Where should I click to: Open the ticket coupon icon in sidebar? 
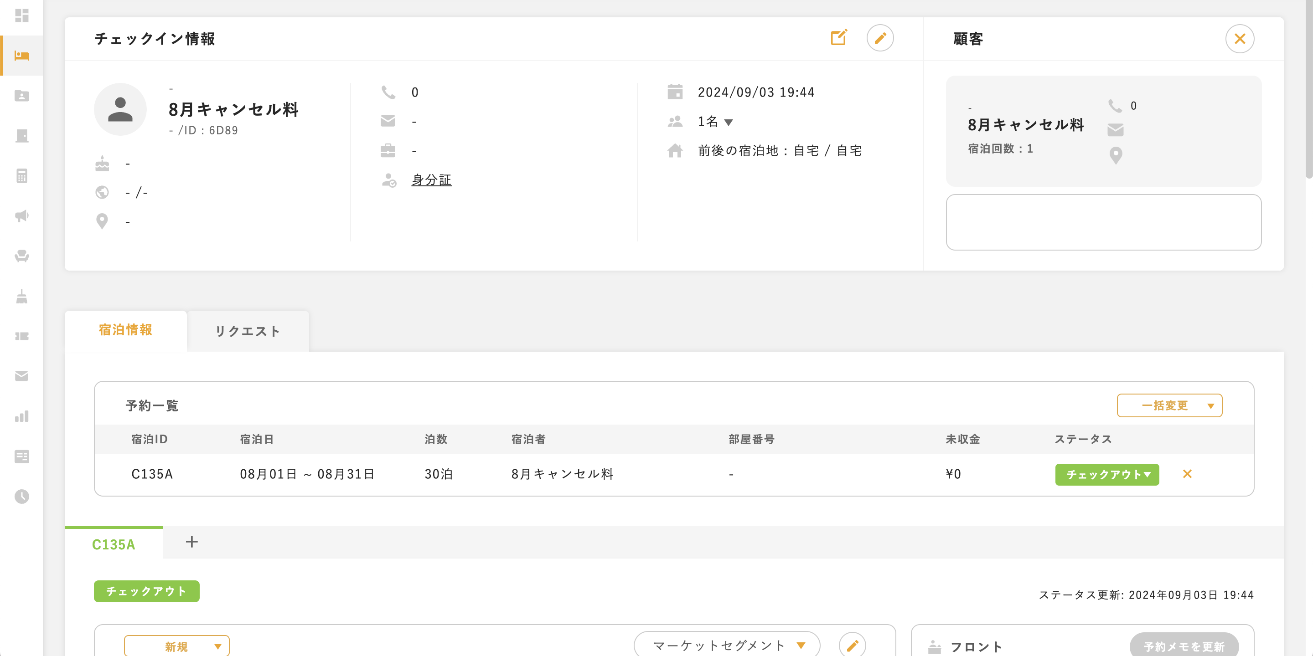[x=21, y=336]
